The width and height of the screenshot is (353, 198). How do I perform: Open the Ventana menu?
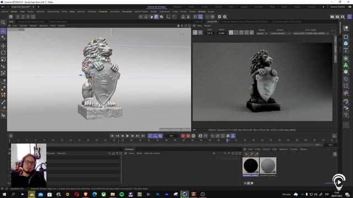(202, 12)
